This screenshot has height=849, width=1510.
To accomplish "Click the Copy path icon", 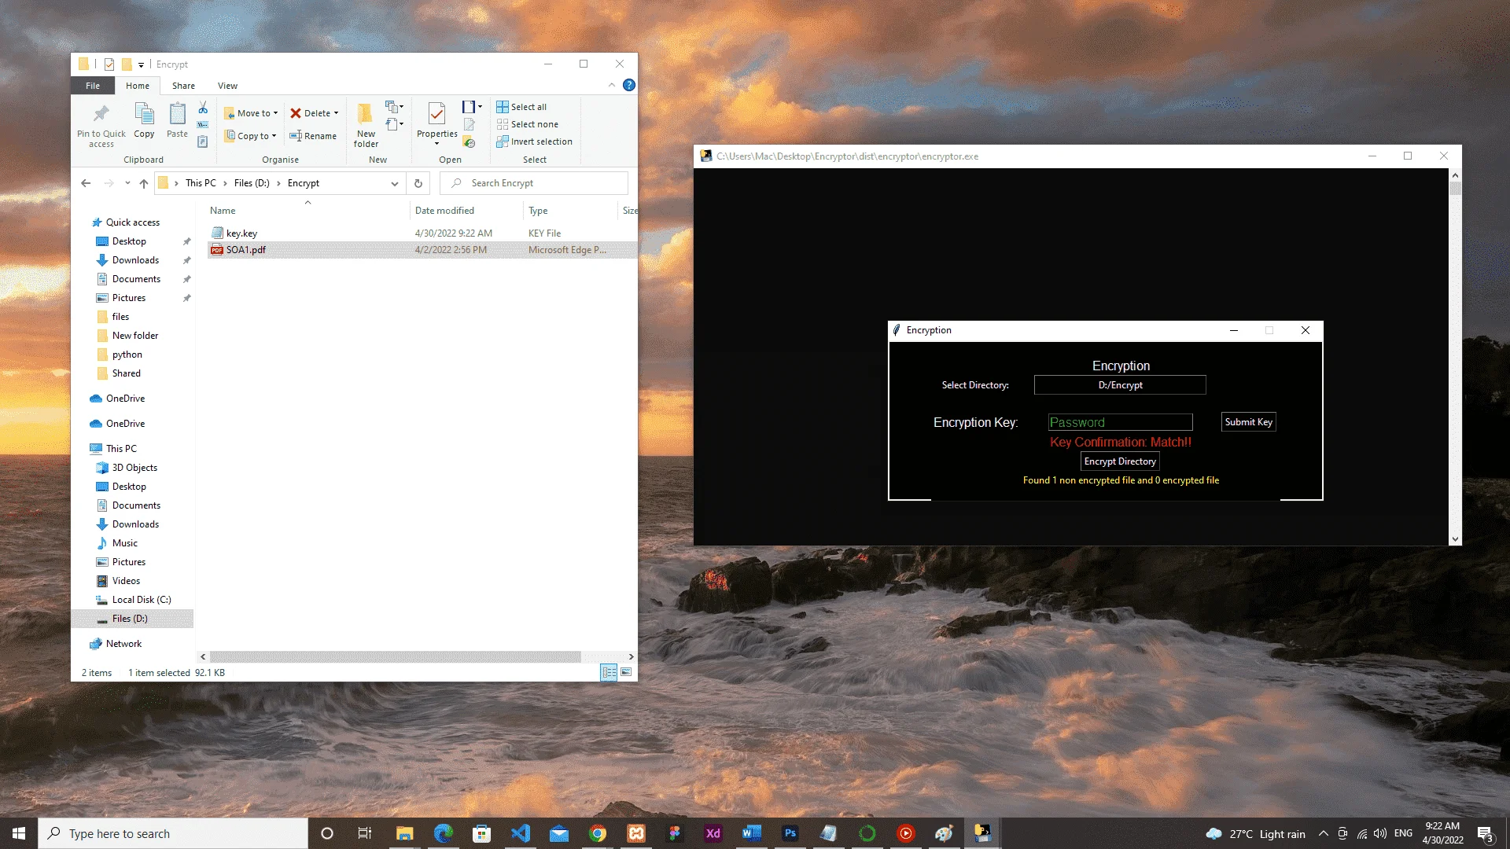I will (203, 125).
